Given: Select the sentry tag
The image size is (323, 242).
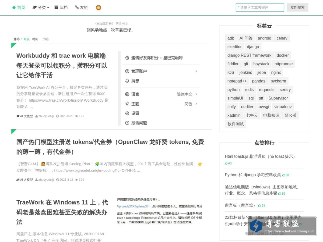Looking at the screenshot, I should point(285,90).
